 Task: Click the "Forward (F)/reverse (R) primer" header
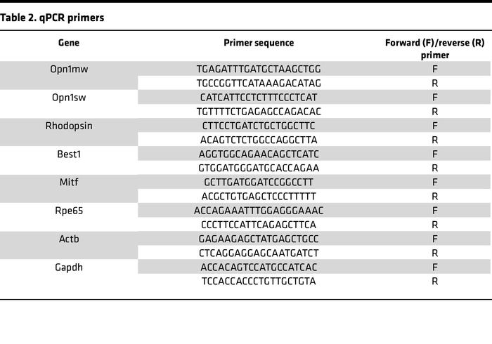[435, 48]
